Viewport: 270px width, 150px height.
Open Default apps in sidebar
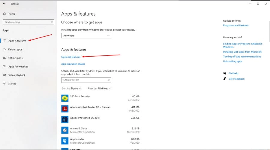(15, 49)
